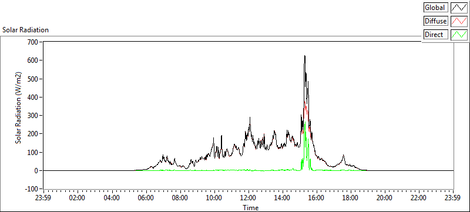Image resolution: width=470 pixels, height=212 pixels.
Task: Click the first 23:59 x-axis start value
Action: pos(43,198)
